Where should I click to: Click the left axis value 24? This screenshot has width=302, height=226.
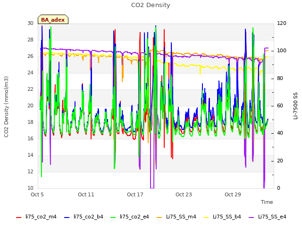[x=30, y=73]
